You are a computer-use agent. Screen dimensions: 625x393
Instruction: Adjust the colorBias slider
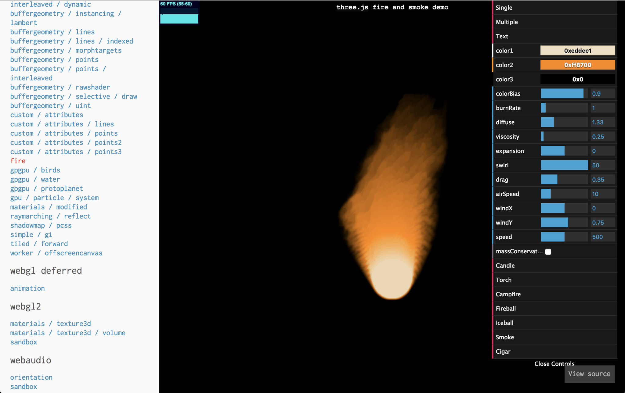tap(564, 94)
